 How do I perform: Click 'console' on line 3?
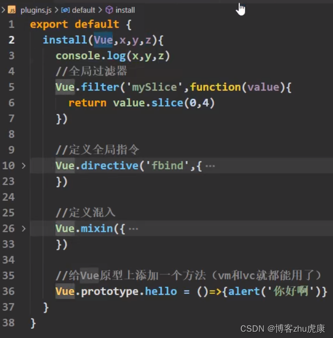(78, 56)
